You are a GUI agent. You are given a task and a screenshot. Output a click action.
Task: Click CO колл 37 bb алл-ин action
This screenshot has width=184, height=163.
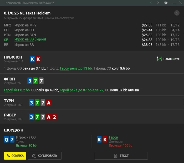coord(122,90)
